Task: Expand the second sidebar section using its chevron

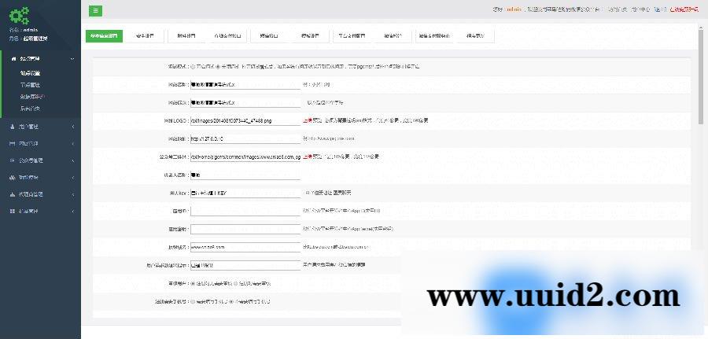Action: tap(73, 126)
